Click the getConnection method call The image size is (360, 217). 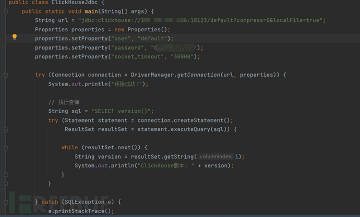[198, 75]
